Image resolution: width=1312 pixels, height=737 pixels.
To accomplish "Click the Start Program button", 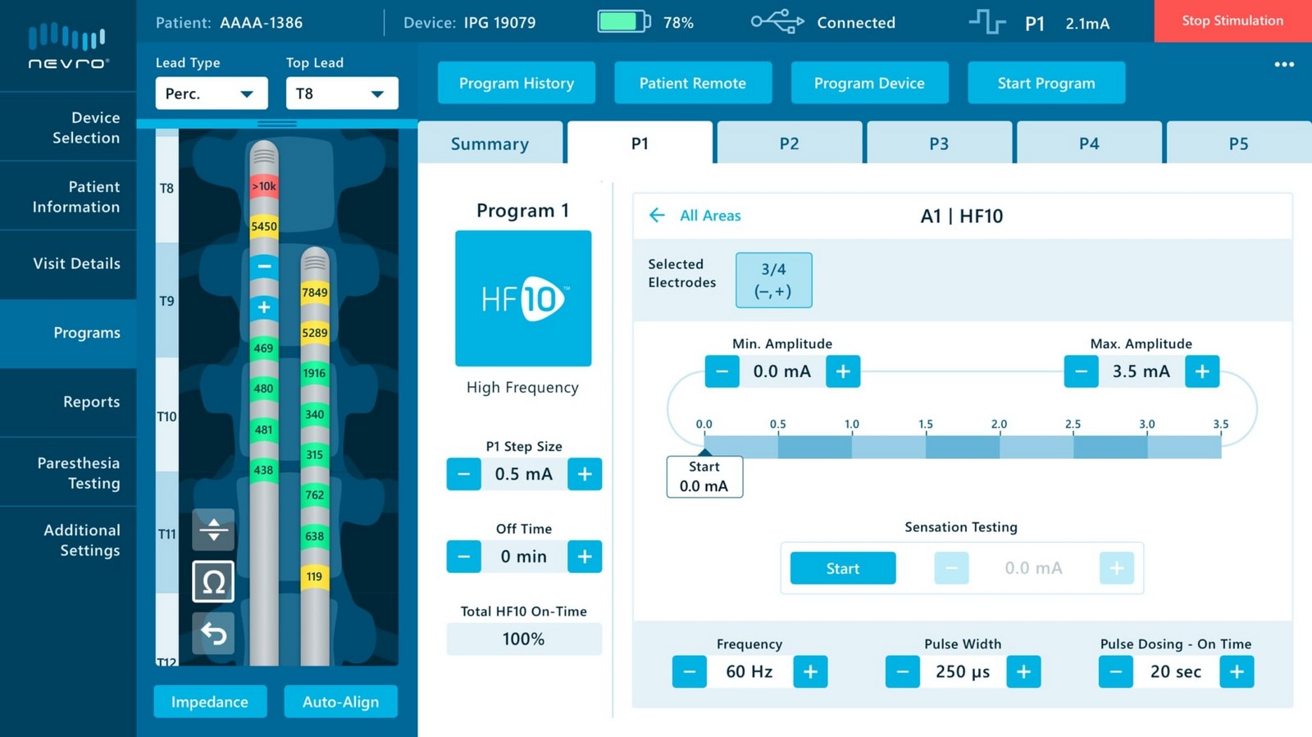I will click(1046, 83).
